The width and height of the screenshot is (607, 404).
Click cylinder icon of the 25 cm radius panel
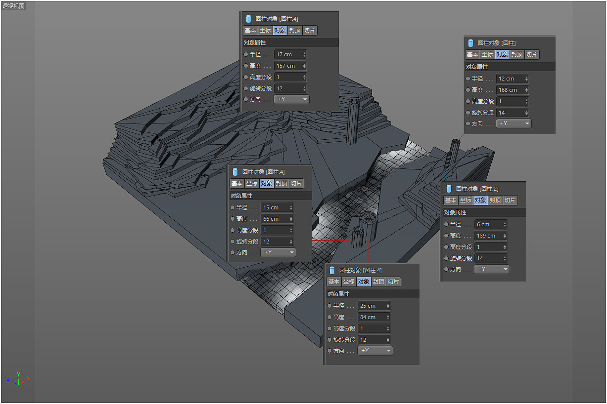tap(332, 270)
